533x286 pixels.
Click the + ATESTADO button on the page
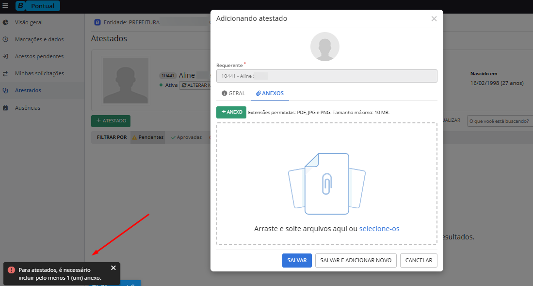pyautogui.click(x=111, y=121)
